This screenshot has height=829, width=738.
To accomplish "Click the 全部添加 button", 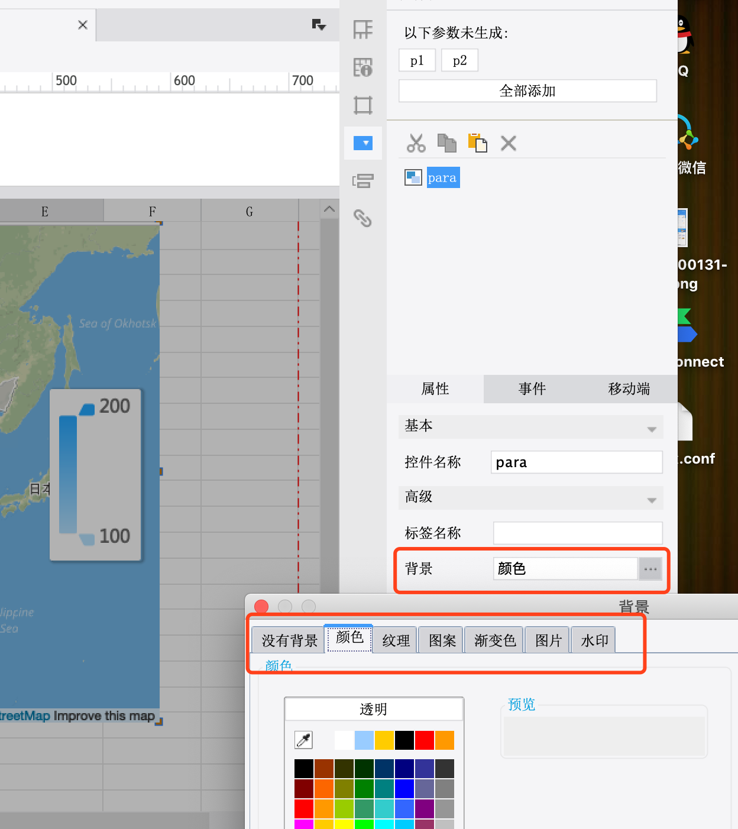I will [x=527, y=91].
